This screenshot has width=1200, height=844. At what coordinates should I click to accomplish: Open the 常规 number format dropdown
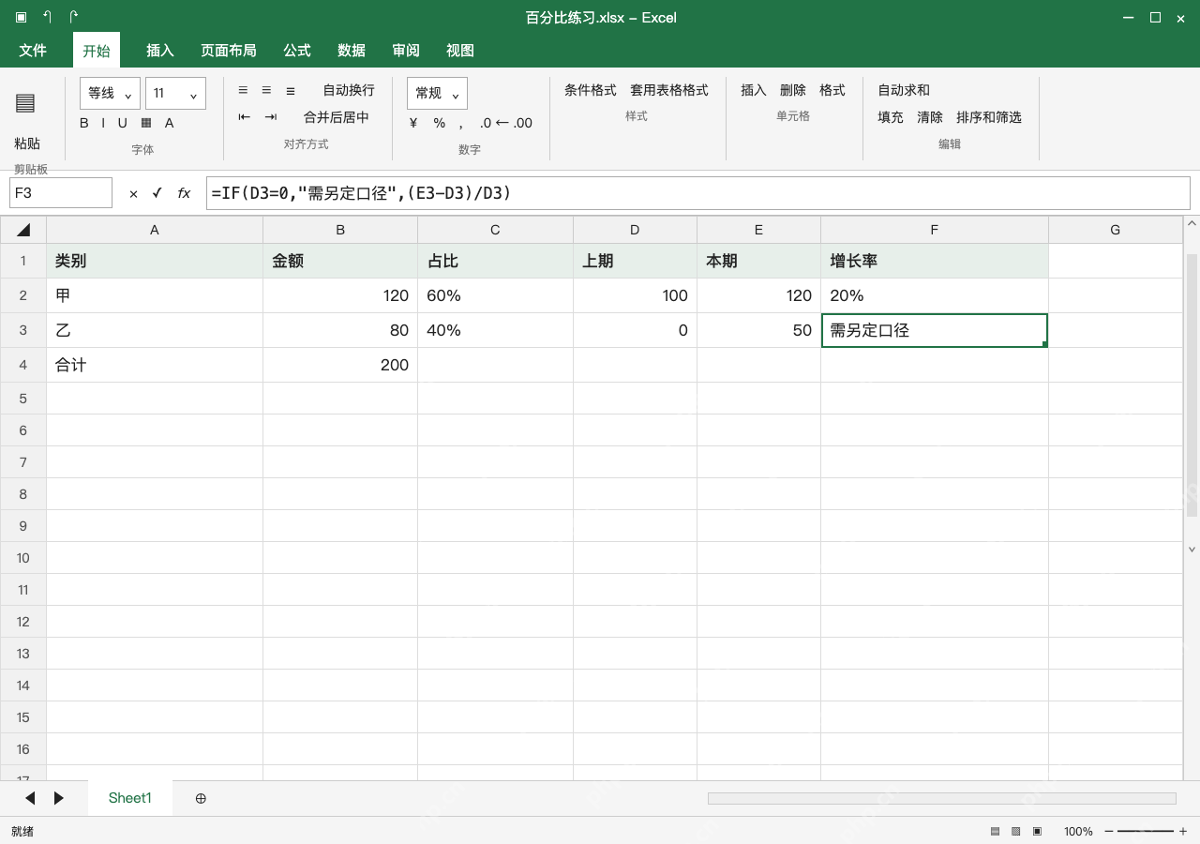[x=437, y=93]
